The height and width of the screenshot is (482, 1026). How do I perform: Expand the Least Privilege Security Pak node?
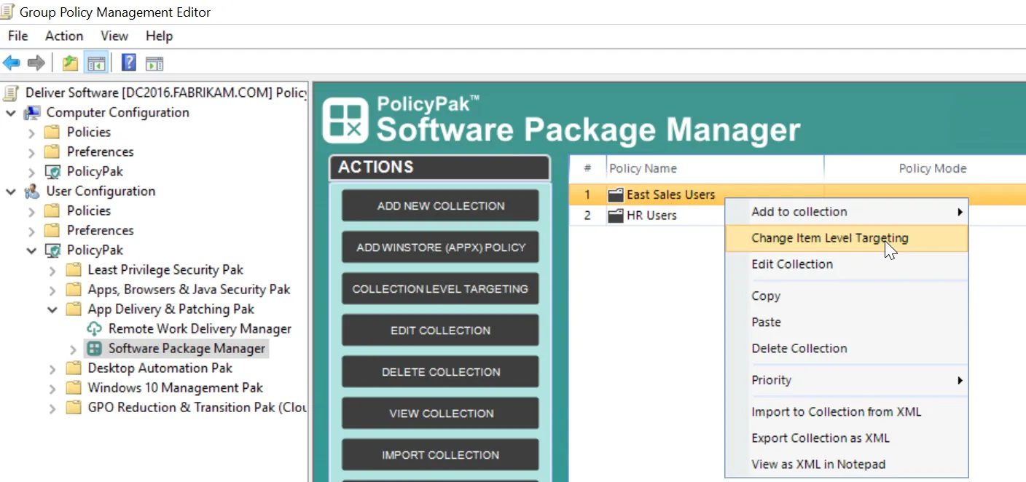point(52,271)
